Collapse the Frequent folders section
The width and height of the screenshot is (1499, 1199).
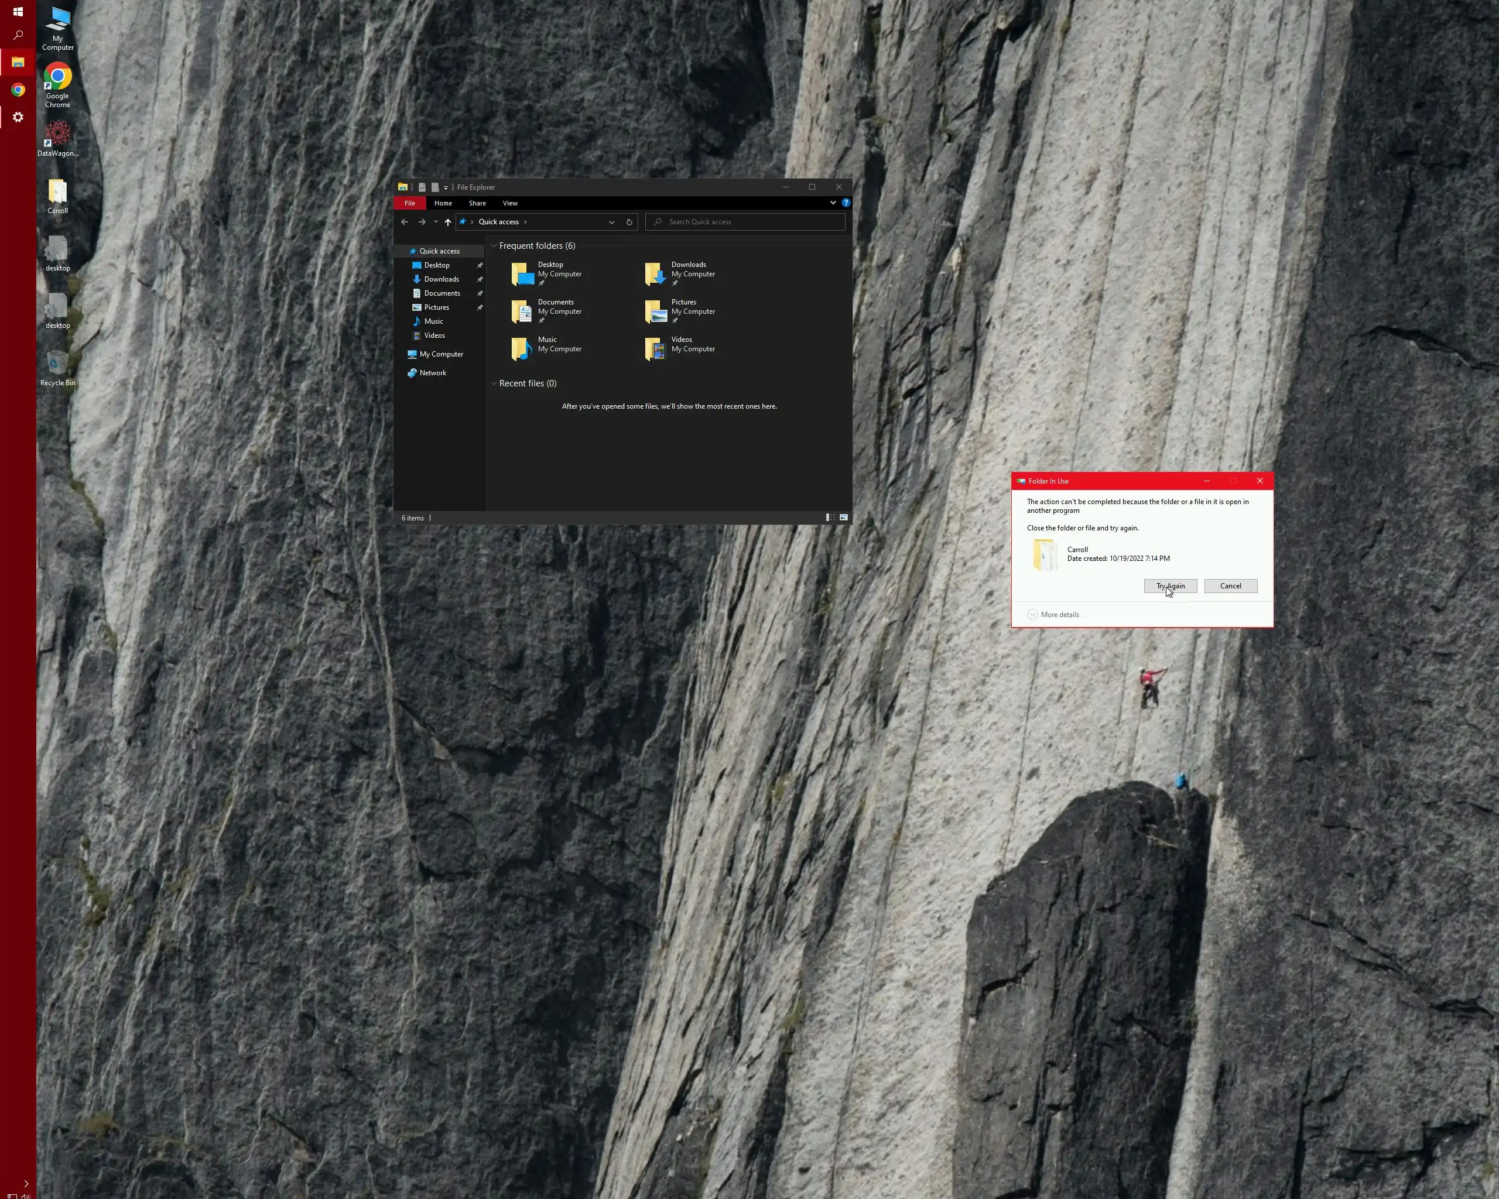(494, 246)
